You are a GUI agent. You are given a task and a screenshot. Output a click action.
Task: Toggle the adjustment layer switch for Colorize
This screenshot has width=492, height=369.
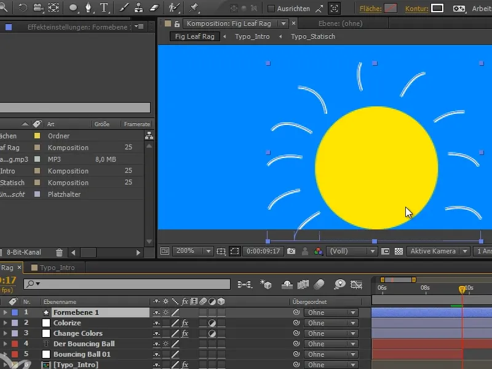tap(212, 323)
